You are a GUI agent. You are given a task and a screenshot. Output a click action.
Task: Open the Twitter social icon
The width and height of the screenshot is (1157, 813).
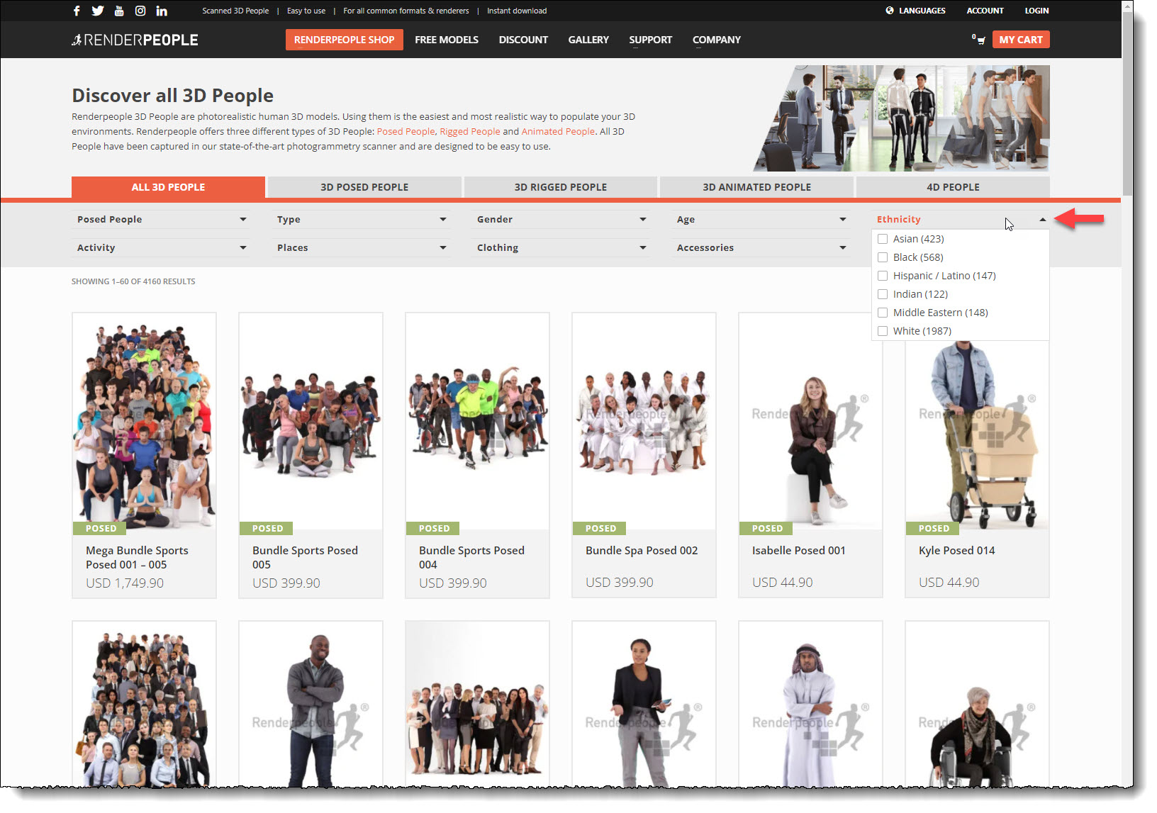tap(98, 11)
